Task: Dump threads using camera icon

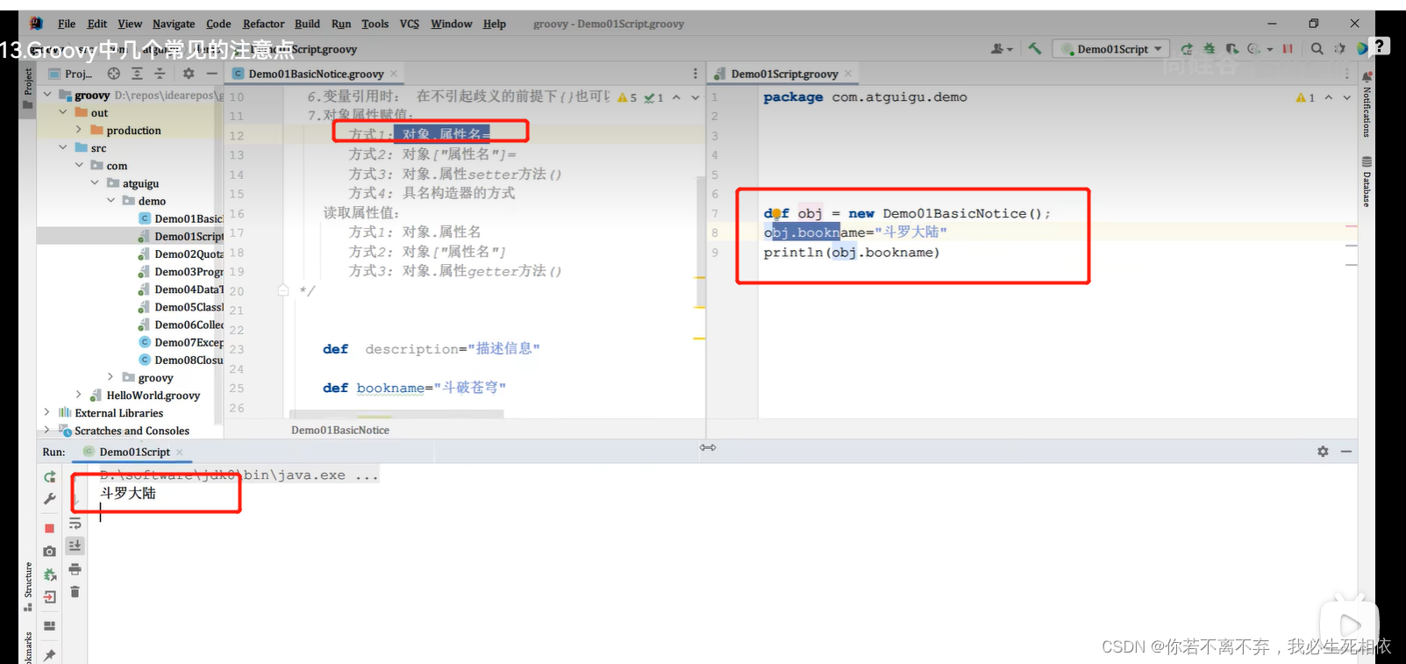Action: pyautogui.click(x=50, y=551)
